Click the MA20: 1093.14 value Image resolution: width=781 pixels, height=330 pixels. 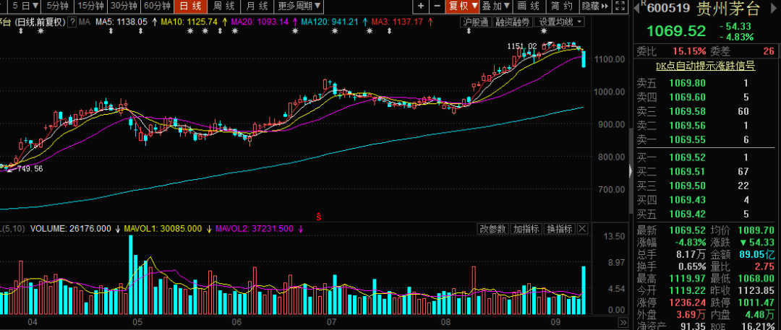pyautogui.click(x=260, y=22)
